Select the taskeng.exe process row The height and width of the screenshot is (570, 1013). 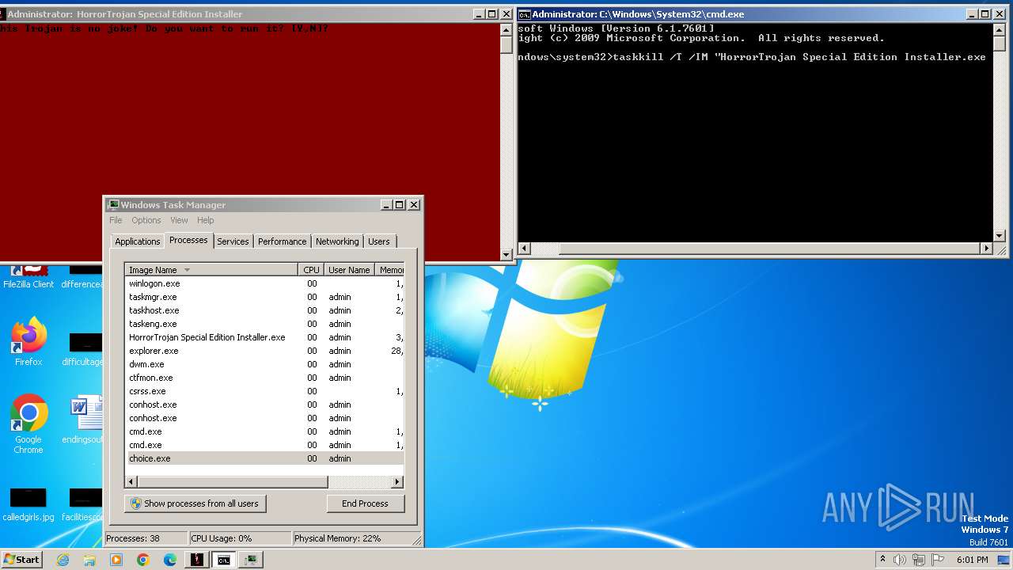264,324
